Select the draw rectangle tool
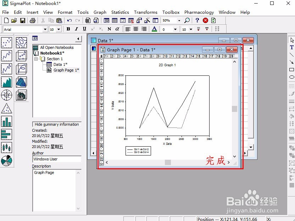 tap(291, 69)
